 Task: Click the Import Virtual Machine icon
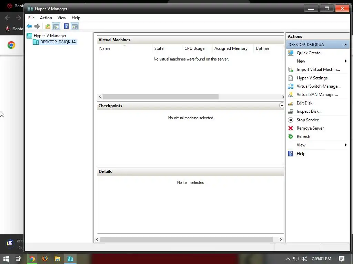click(291, 69)
